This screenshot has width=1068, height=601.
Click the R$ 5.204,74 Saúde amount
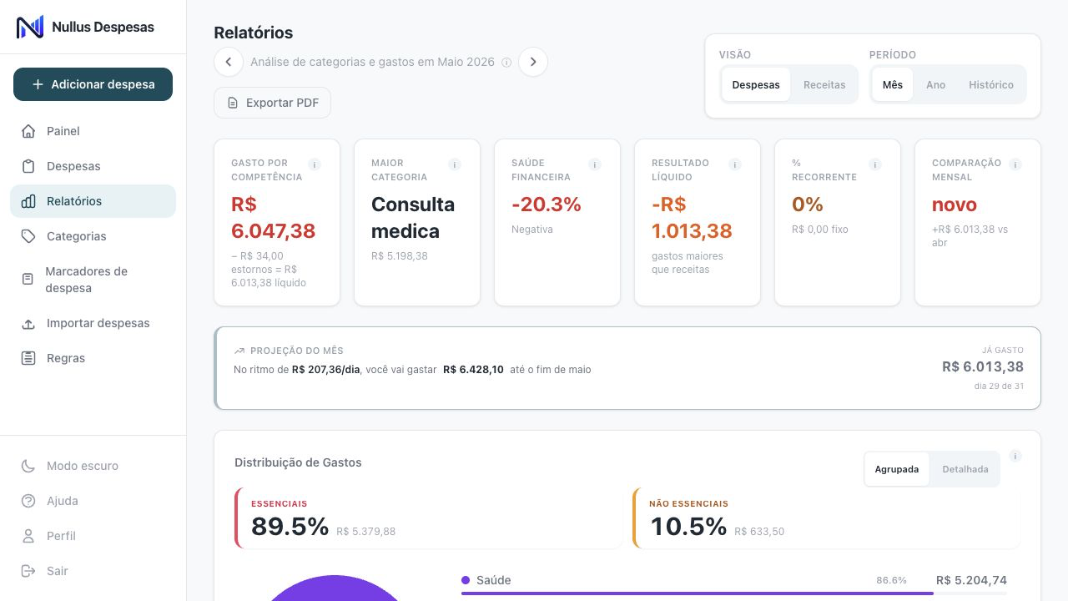point(971,580)
